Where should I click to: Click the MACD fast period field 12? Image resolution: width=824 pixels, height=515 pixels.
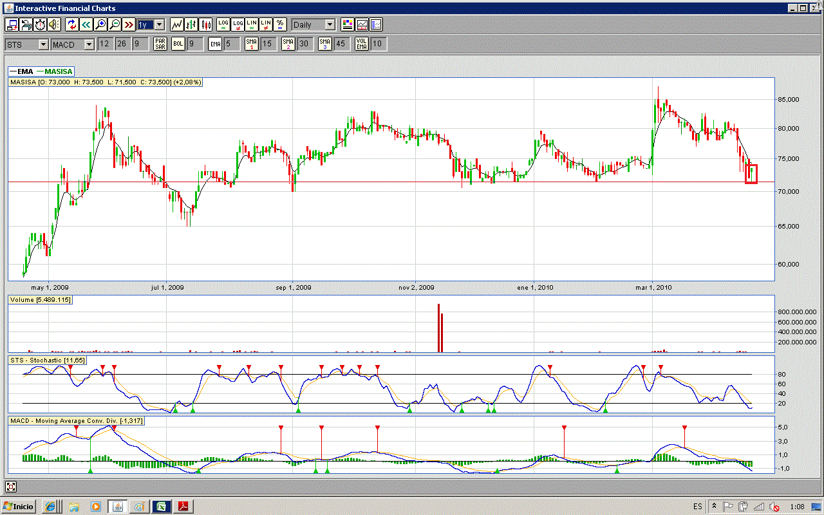[x=104, y=44]
